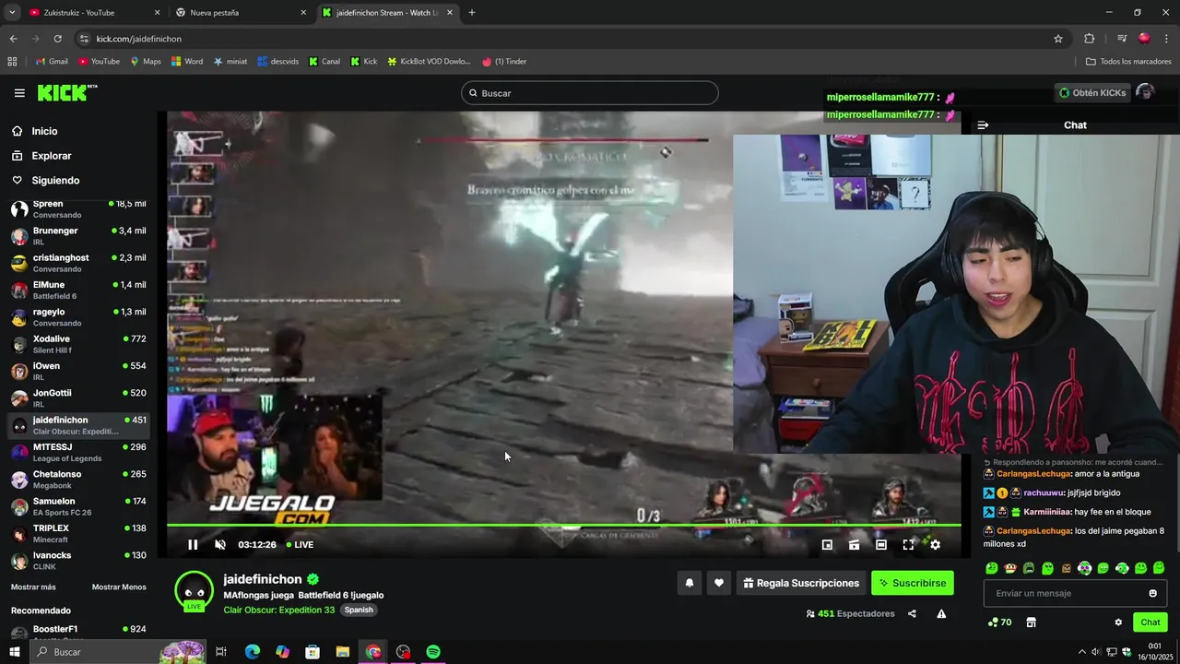The width and height of the screenshot is (1180, 664).
Task: Open File Explorer from taskbar
Action: point(343,652)
